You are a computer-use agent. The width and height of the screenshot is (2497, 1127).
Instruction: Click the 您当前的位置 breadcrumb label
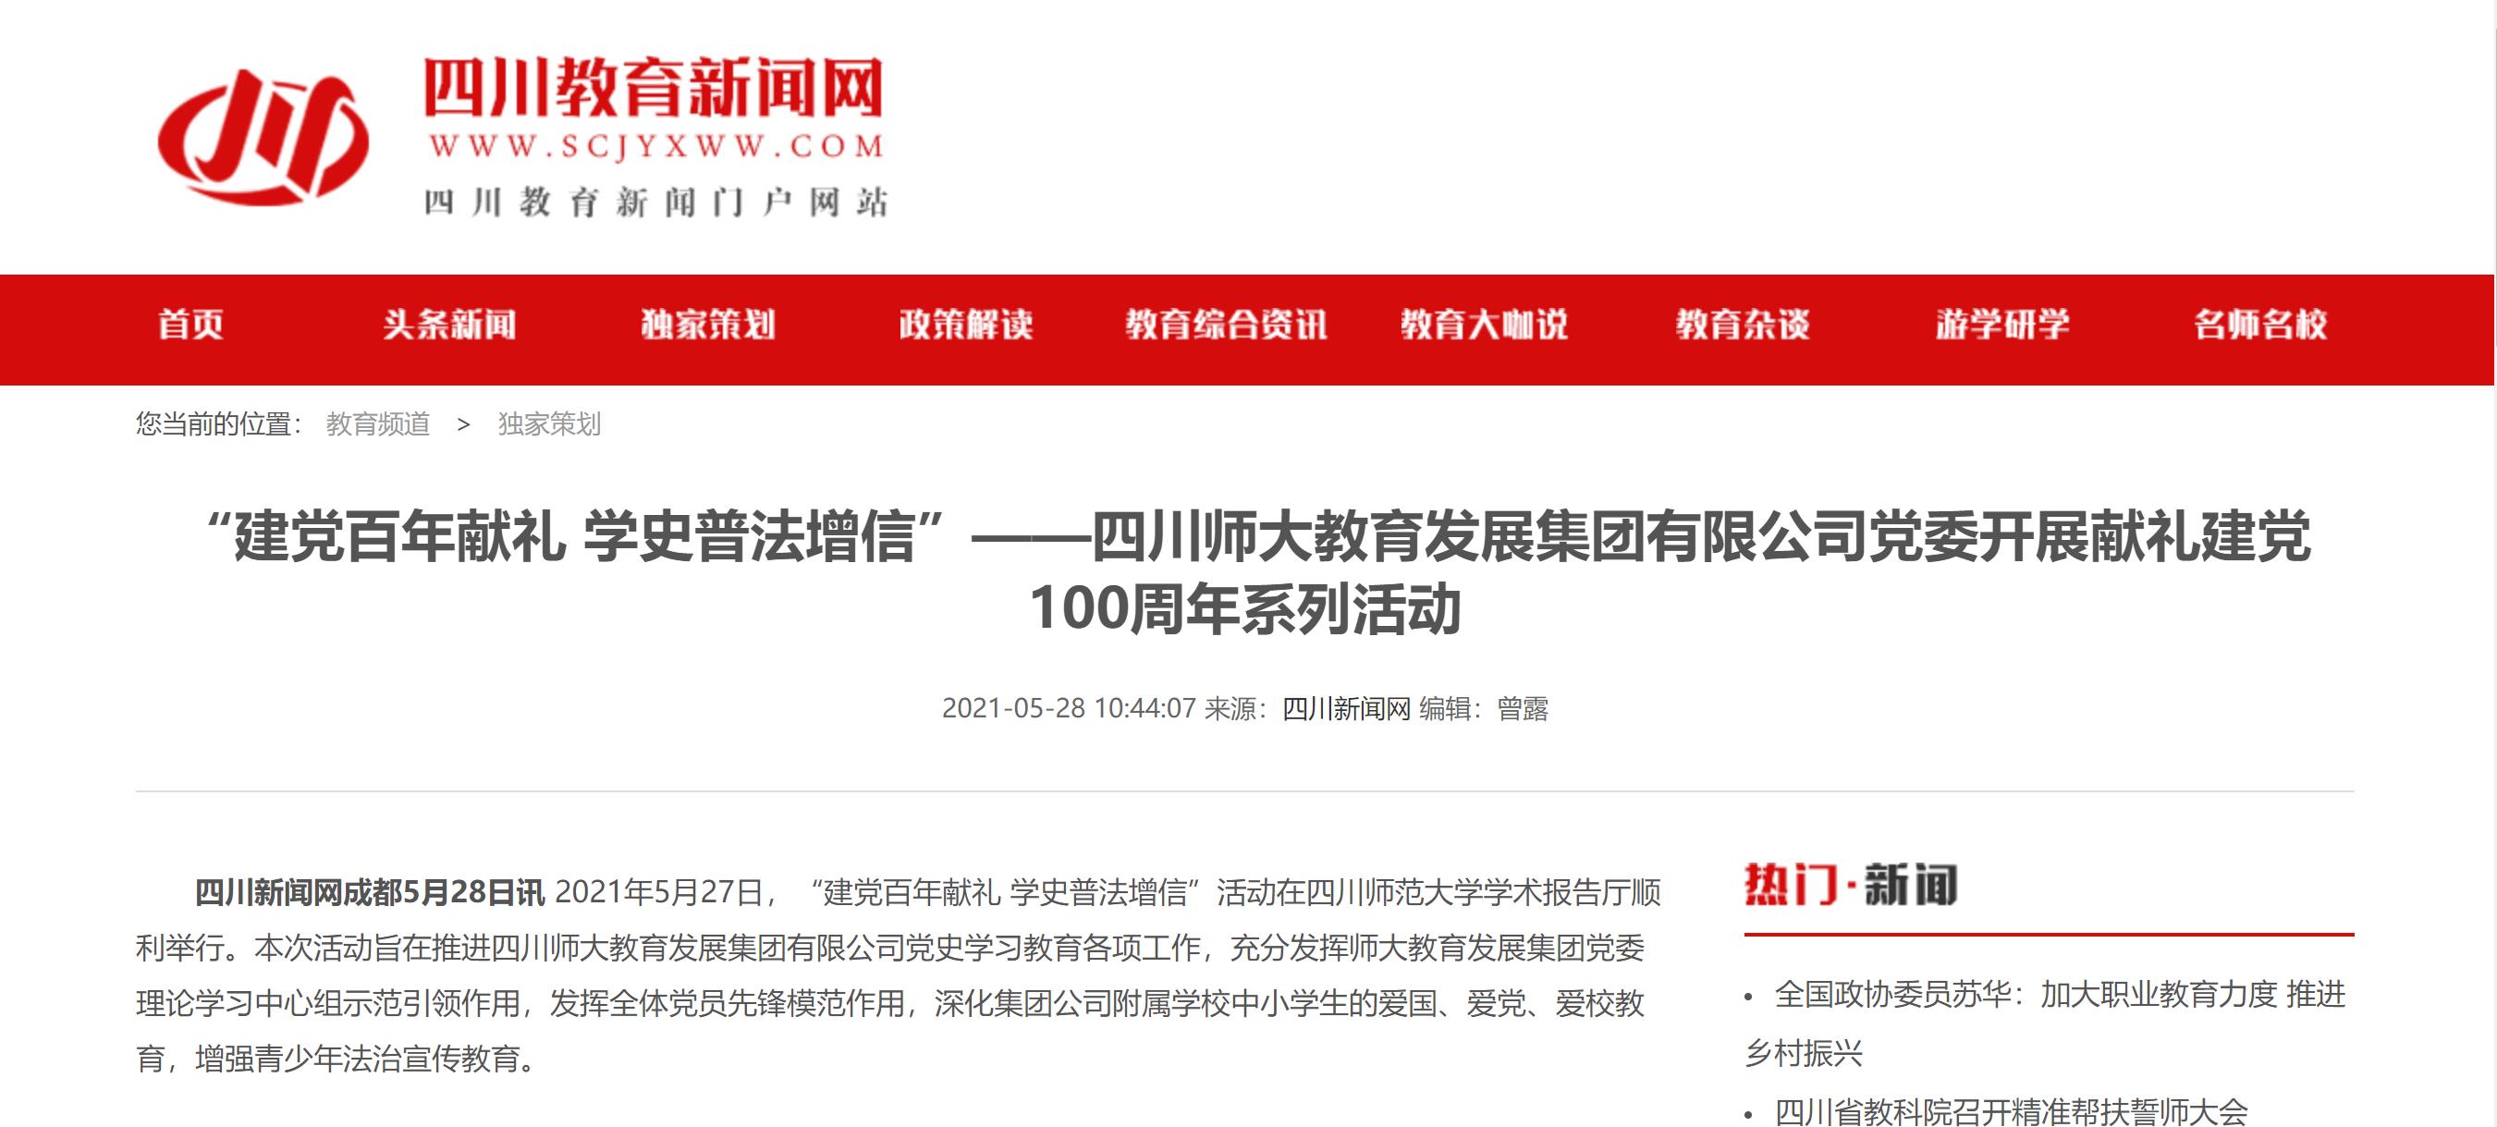coord(218,424)
